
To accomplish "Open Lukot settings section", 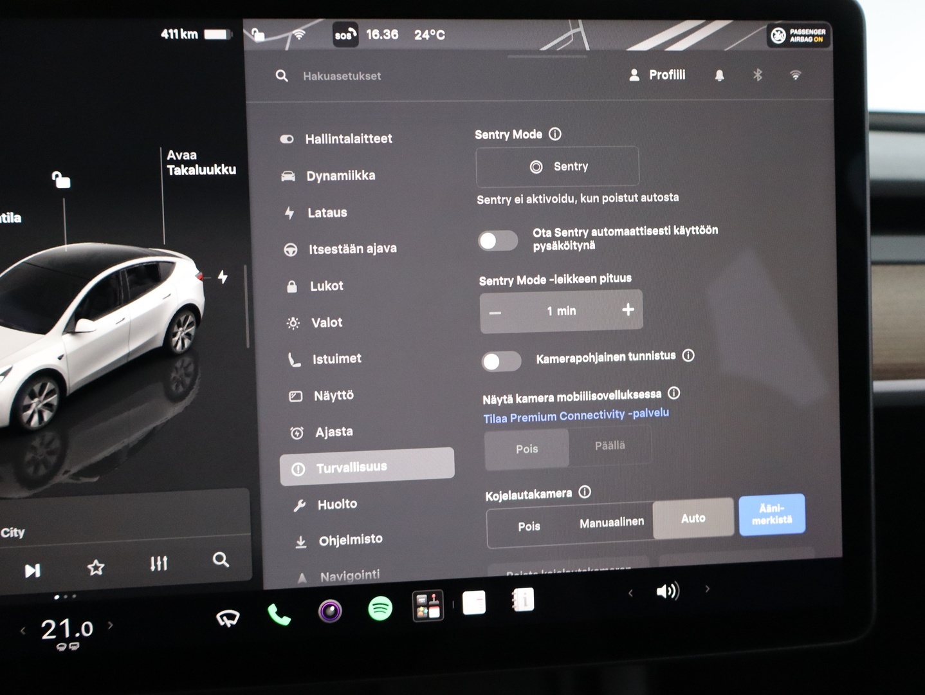I will (315, 286).
